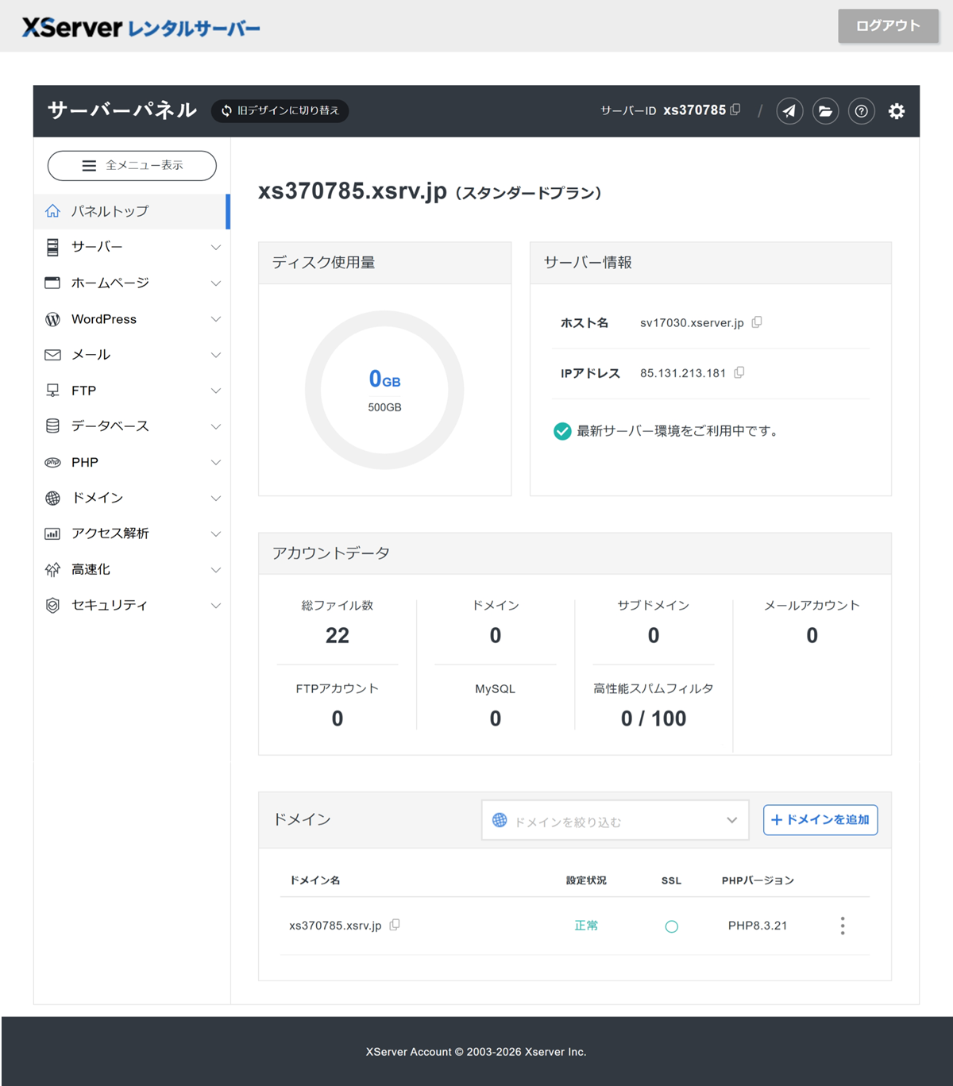
Task: Click the 高速化 rocket icon
Action: [52, 569]
